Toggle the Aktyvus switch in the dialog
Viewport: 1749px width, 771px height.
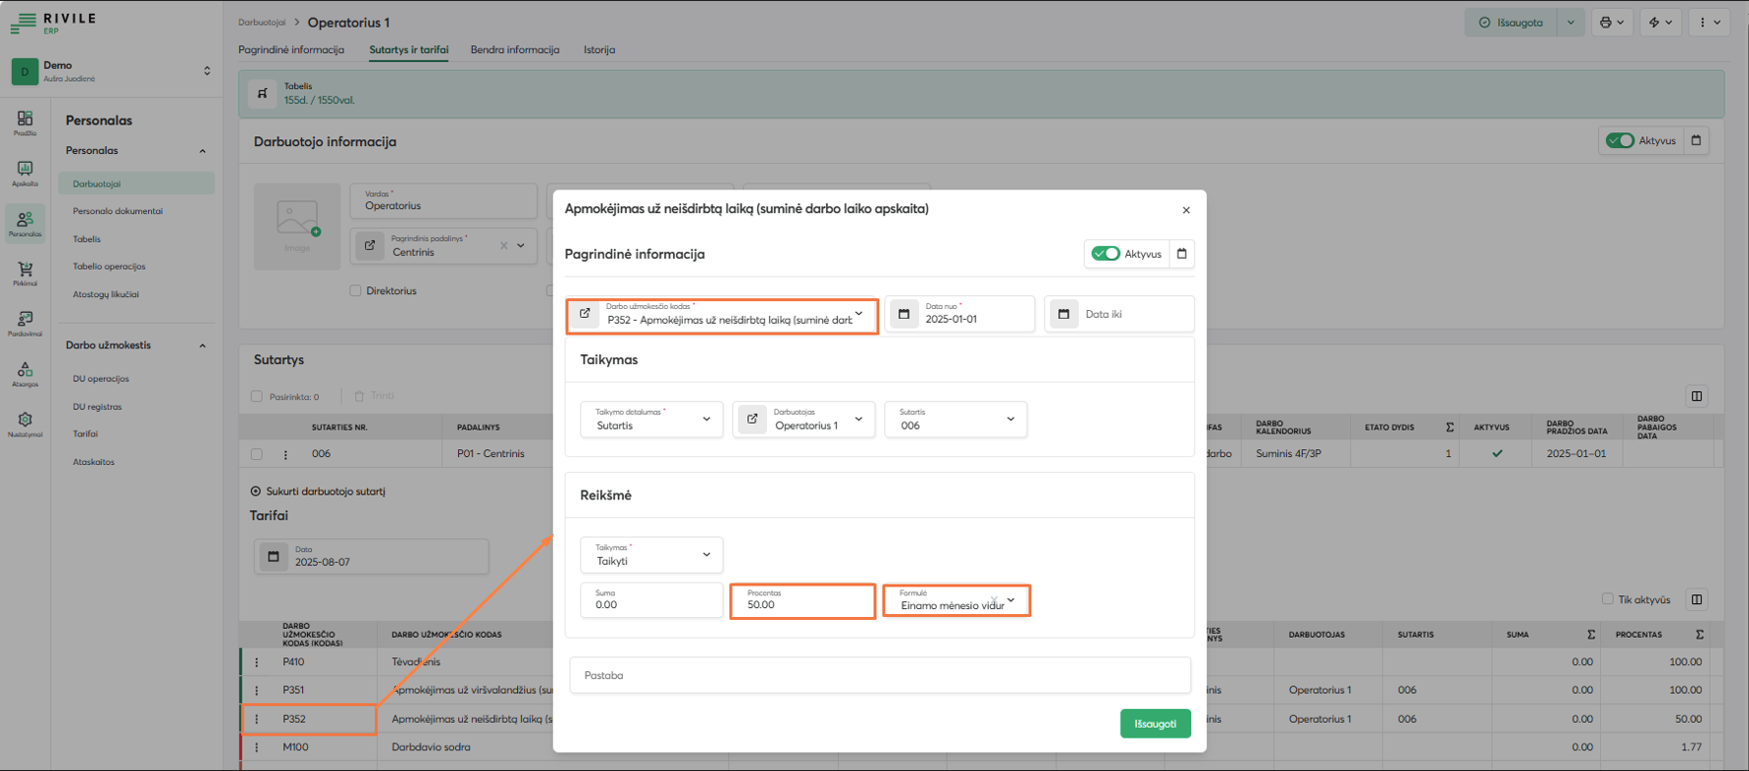pos(1105,254)
